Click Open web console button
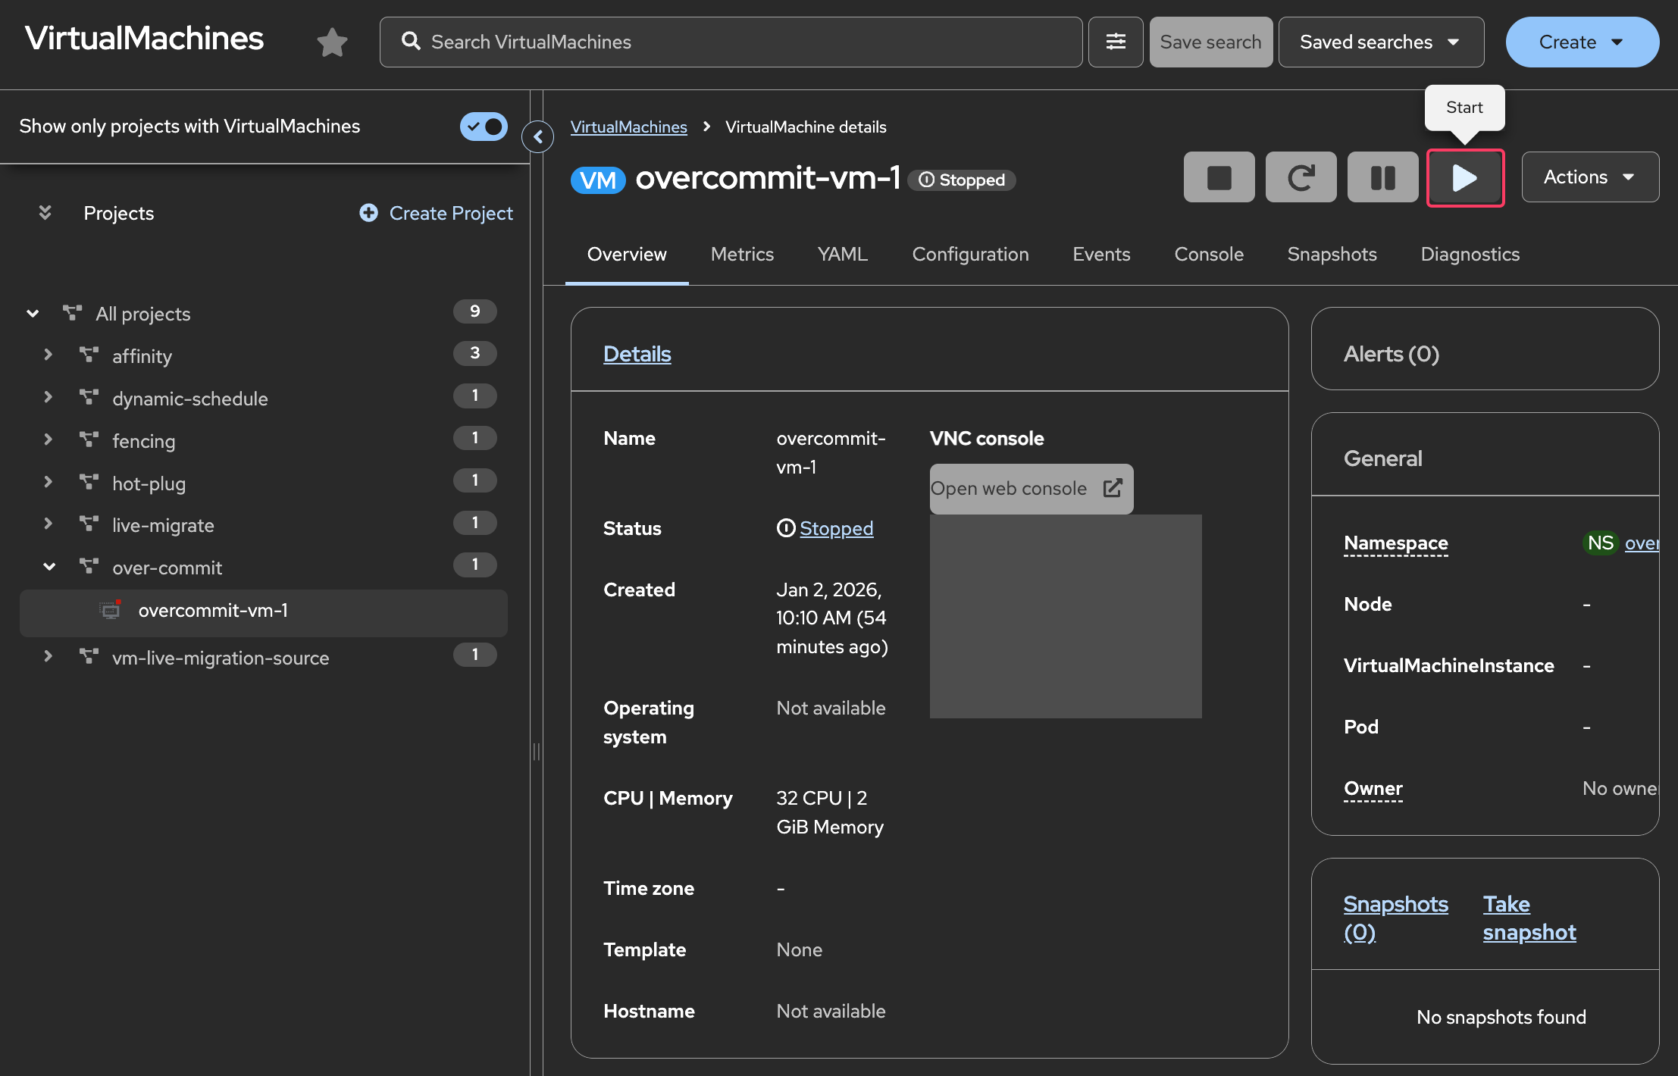 click(x=1031, y=489)
